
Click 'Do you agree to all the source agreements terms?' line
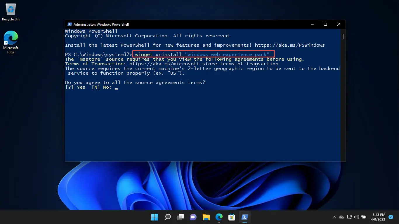(135, 83)
